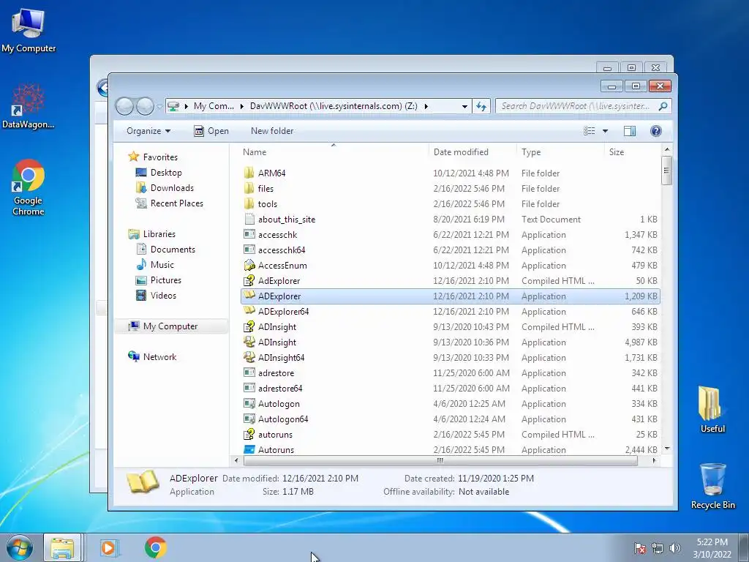Open Desktop in Favorites

pos(166,173)
